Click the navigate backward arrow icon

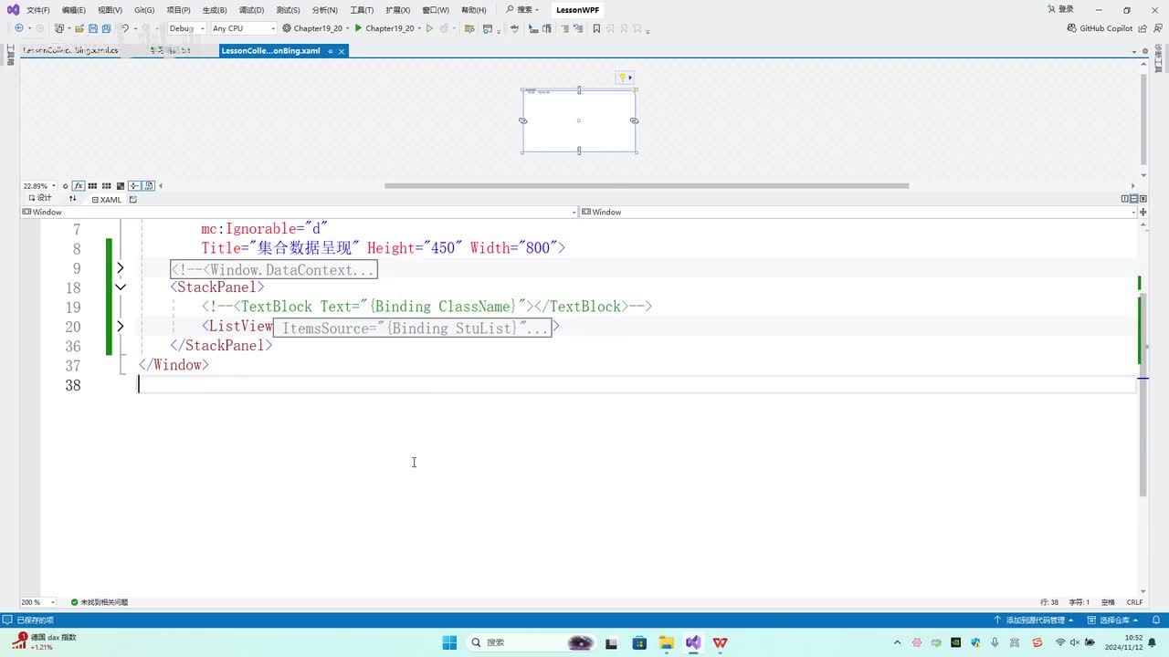tap(18, 28)
